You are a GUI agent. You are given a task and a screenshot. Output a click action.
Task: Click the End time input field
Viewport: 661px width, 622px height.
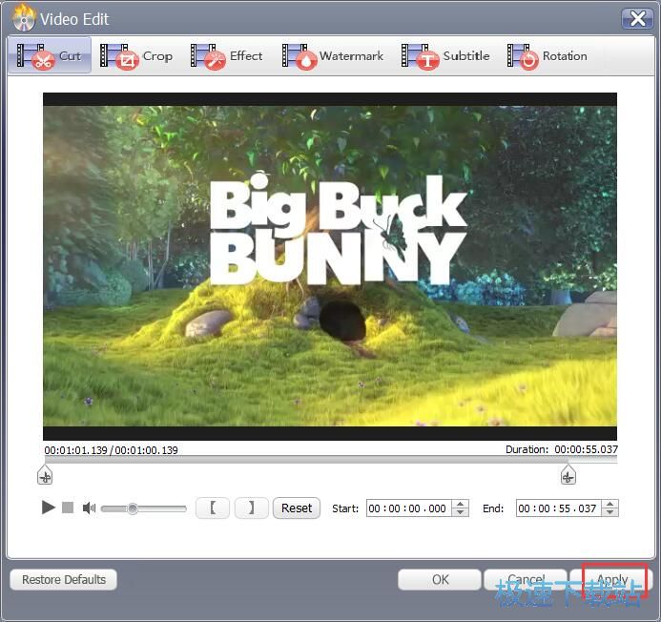tap(559, 508)
